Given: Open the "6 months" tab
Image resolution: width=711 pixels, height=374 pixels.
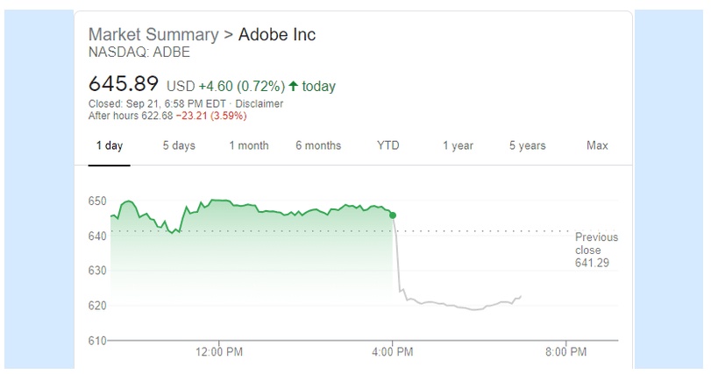Looking at the screenshot, I should point(318,145).
